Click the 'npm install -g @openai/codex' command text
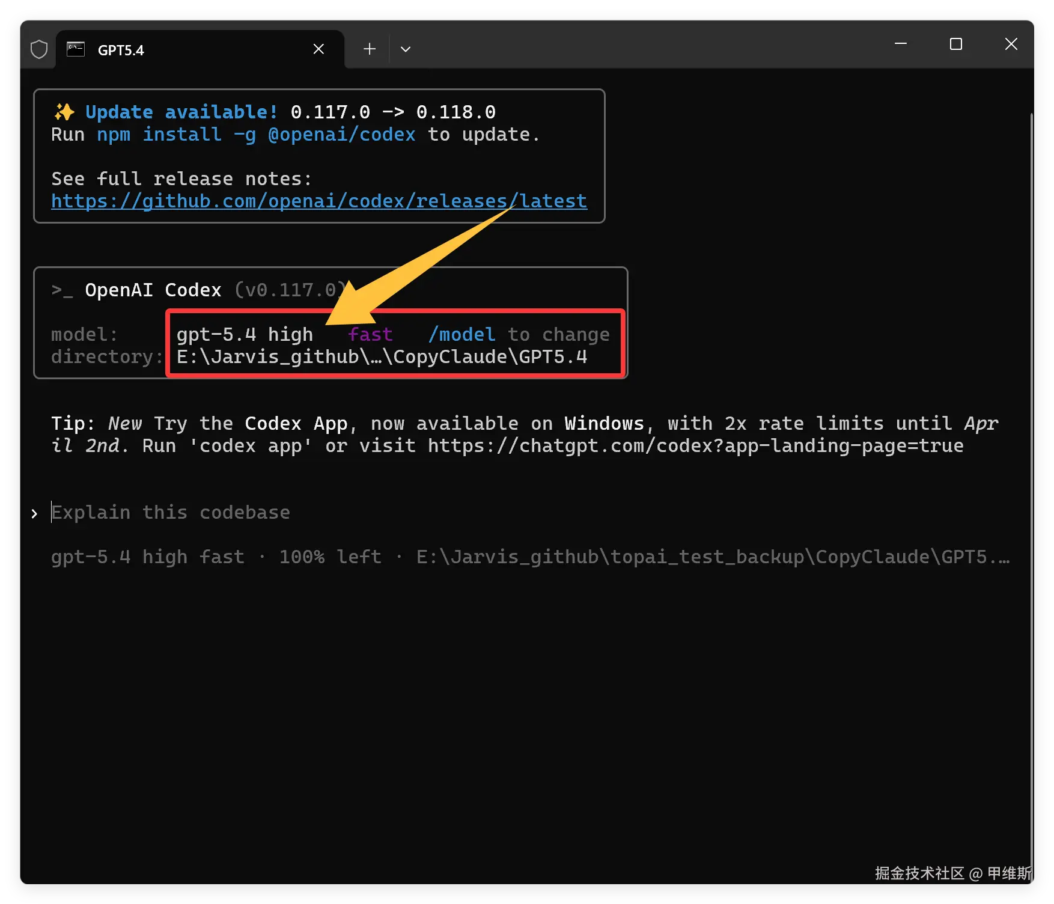 click(x=256, y=135)
